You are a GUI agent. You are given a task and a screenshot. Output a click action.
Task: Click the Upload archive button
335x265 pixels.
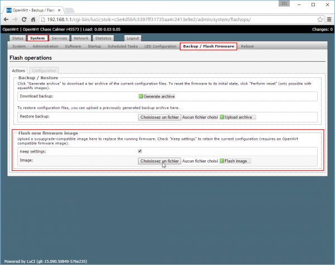(238, 117)
